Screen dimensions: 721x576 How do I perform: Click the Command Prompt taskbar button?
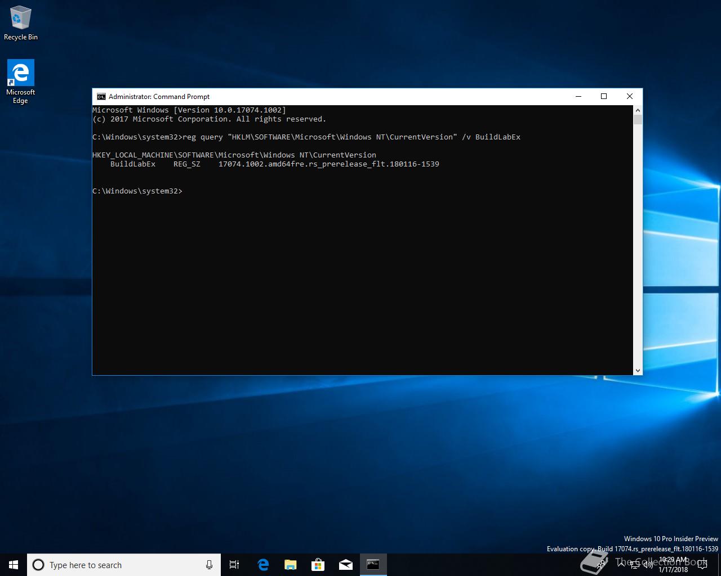(373, 565)
